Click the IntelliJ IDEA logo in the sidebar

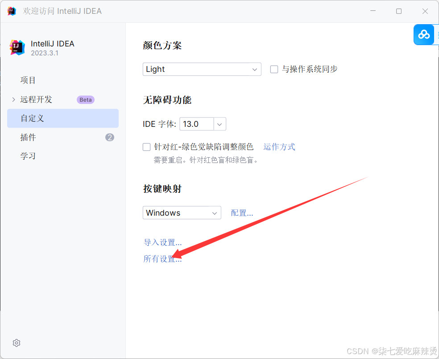click(17, 47)
